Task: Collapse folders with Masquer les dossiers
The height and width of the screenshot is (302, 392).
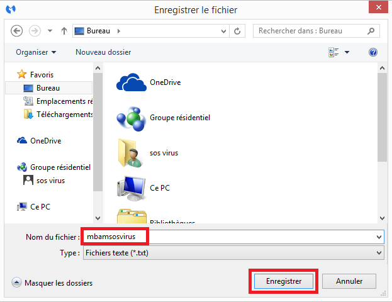Action: (53, 283)
